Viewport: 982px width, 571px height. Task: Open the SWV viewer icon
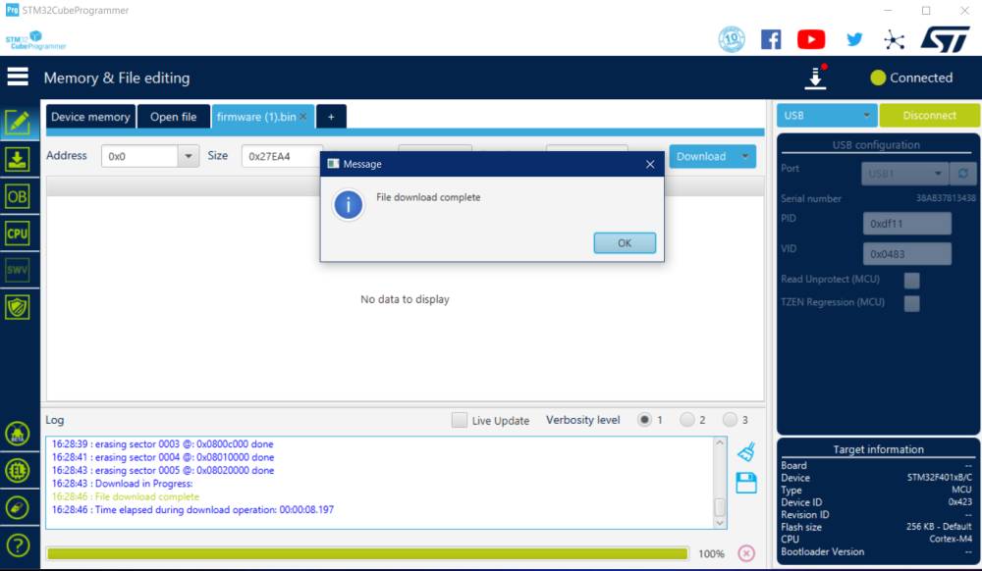pos(18,270)
